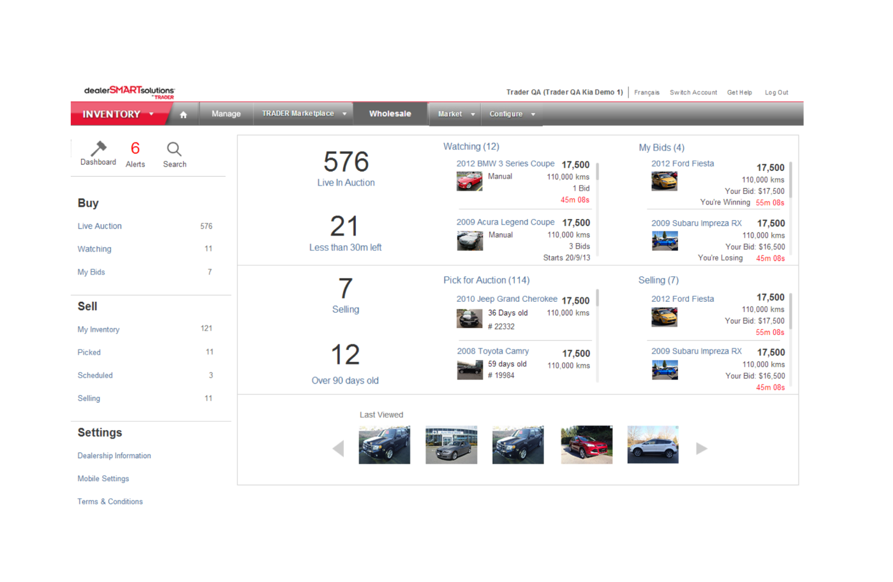Image resolution: width=893 pixels, height=582 pixels.
Task: Click 12 Over 90 days old stat
Action: click(345, 364)
